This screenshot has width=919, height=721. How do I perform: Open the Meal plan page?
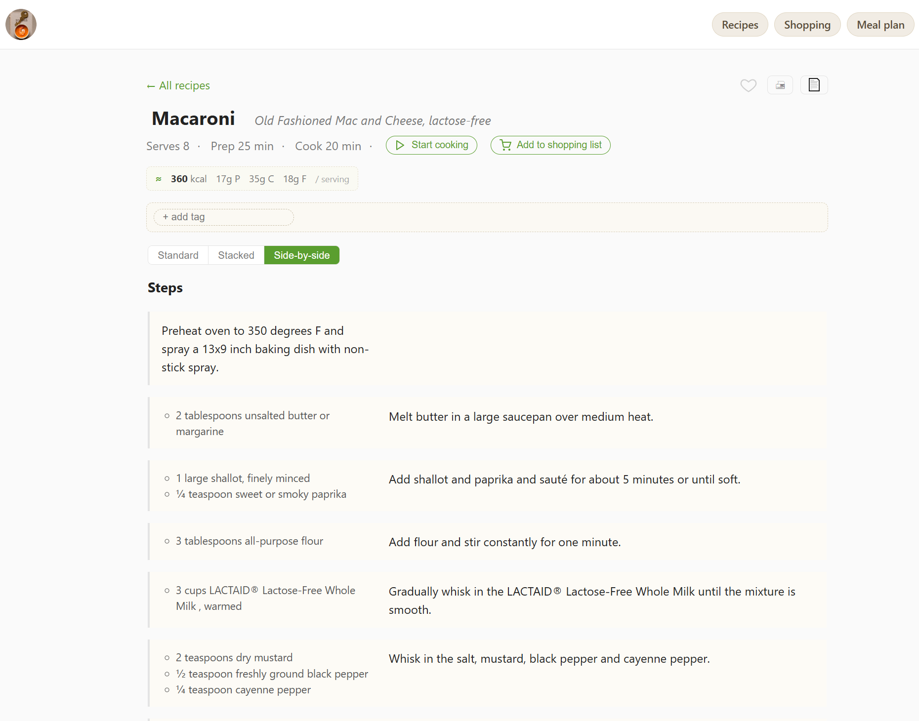pos(880,25)
